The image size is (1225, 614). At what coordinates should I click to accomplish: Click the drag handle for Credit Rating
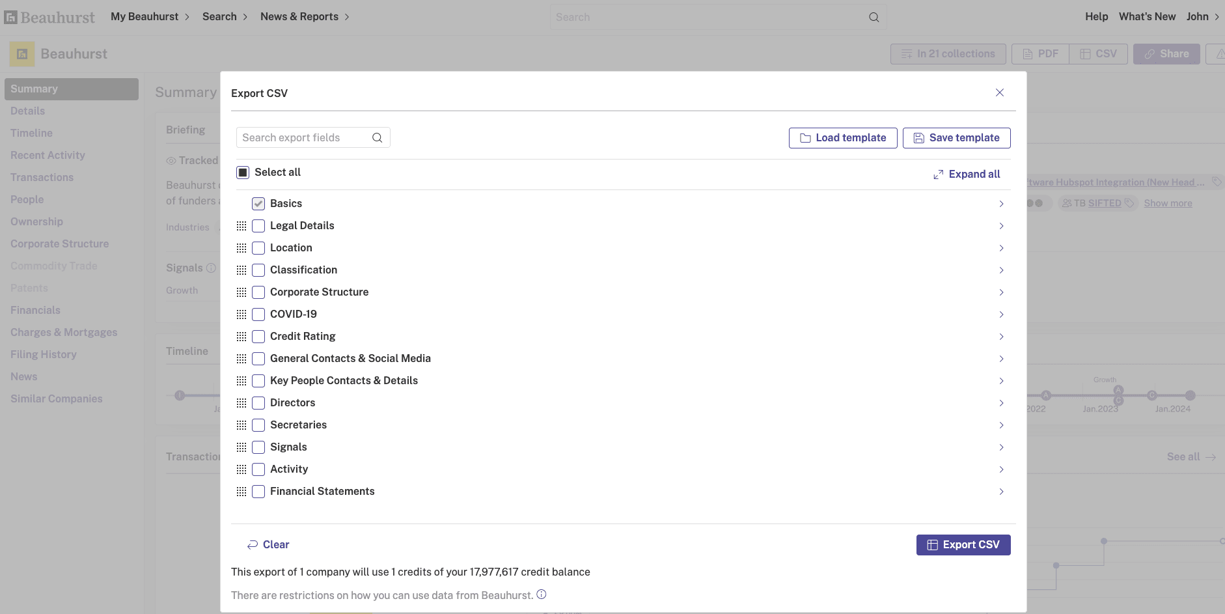click(241, 337)
